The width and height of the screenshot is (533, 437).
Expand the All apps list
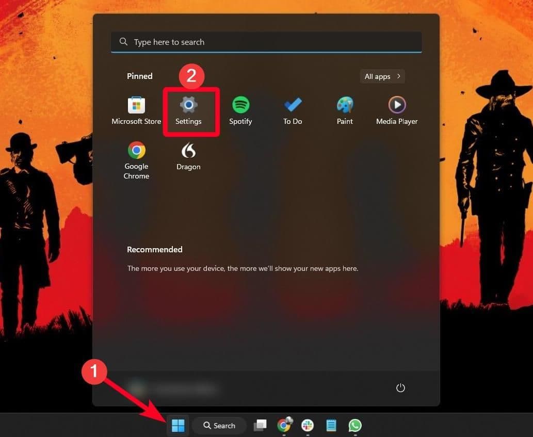click(x=382, y=76)
